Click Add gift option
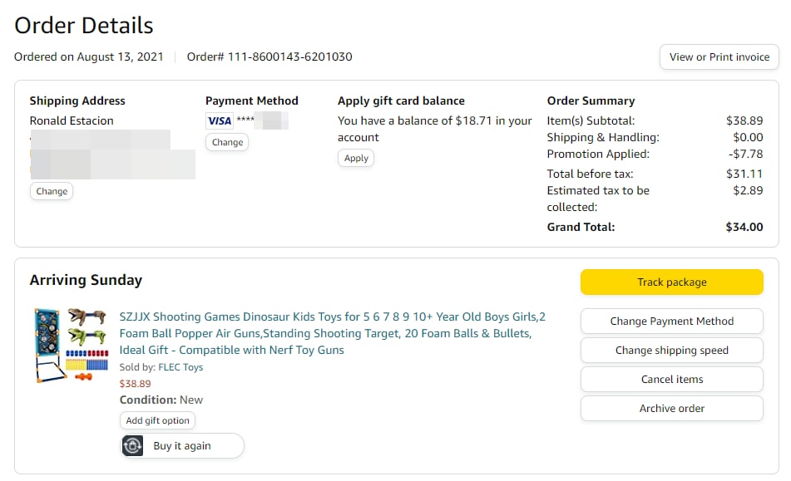Viewport: 791px width, 481px height. 157,420
